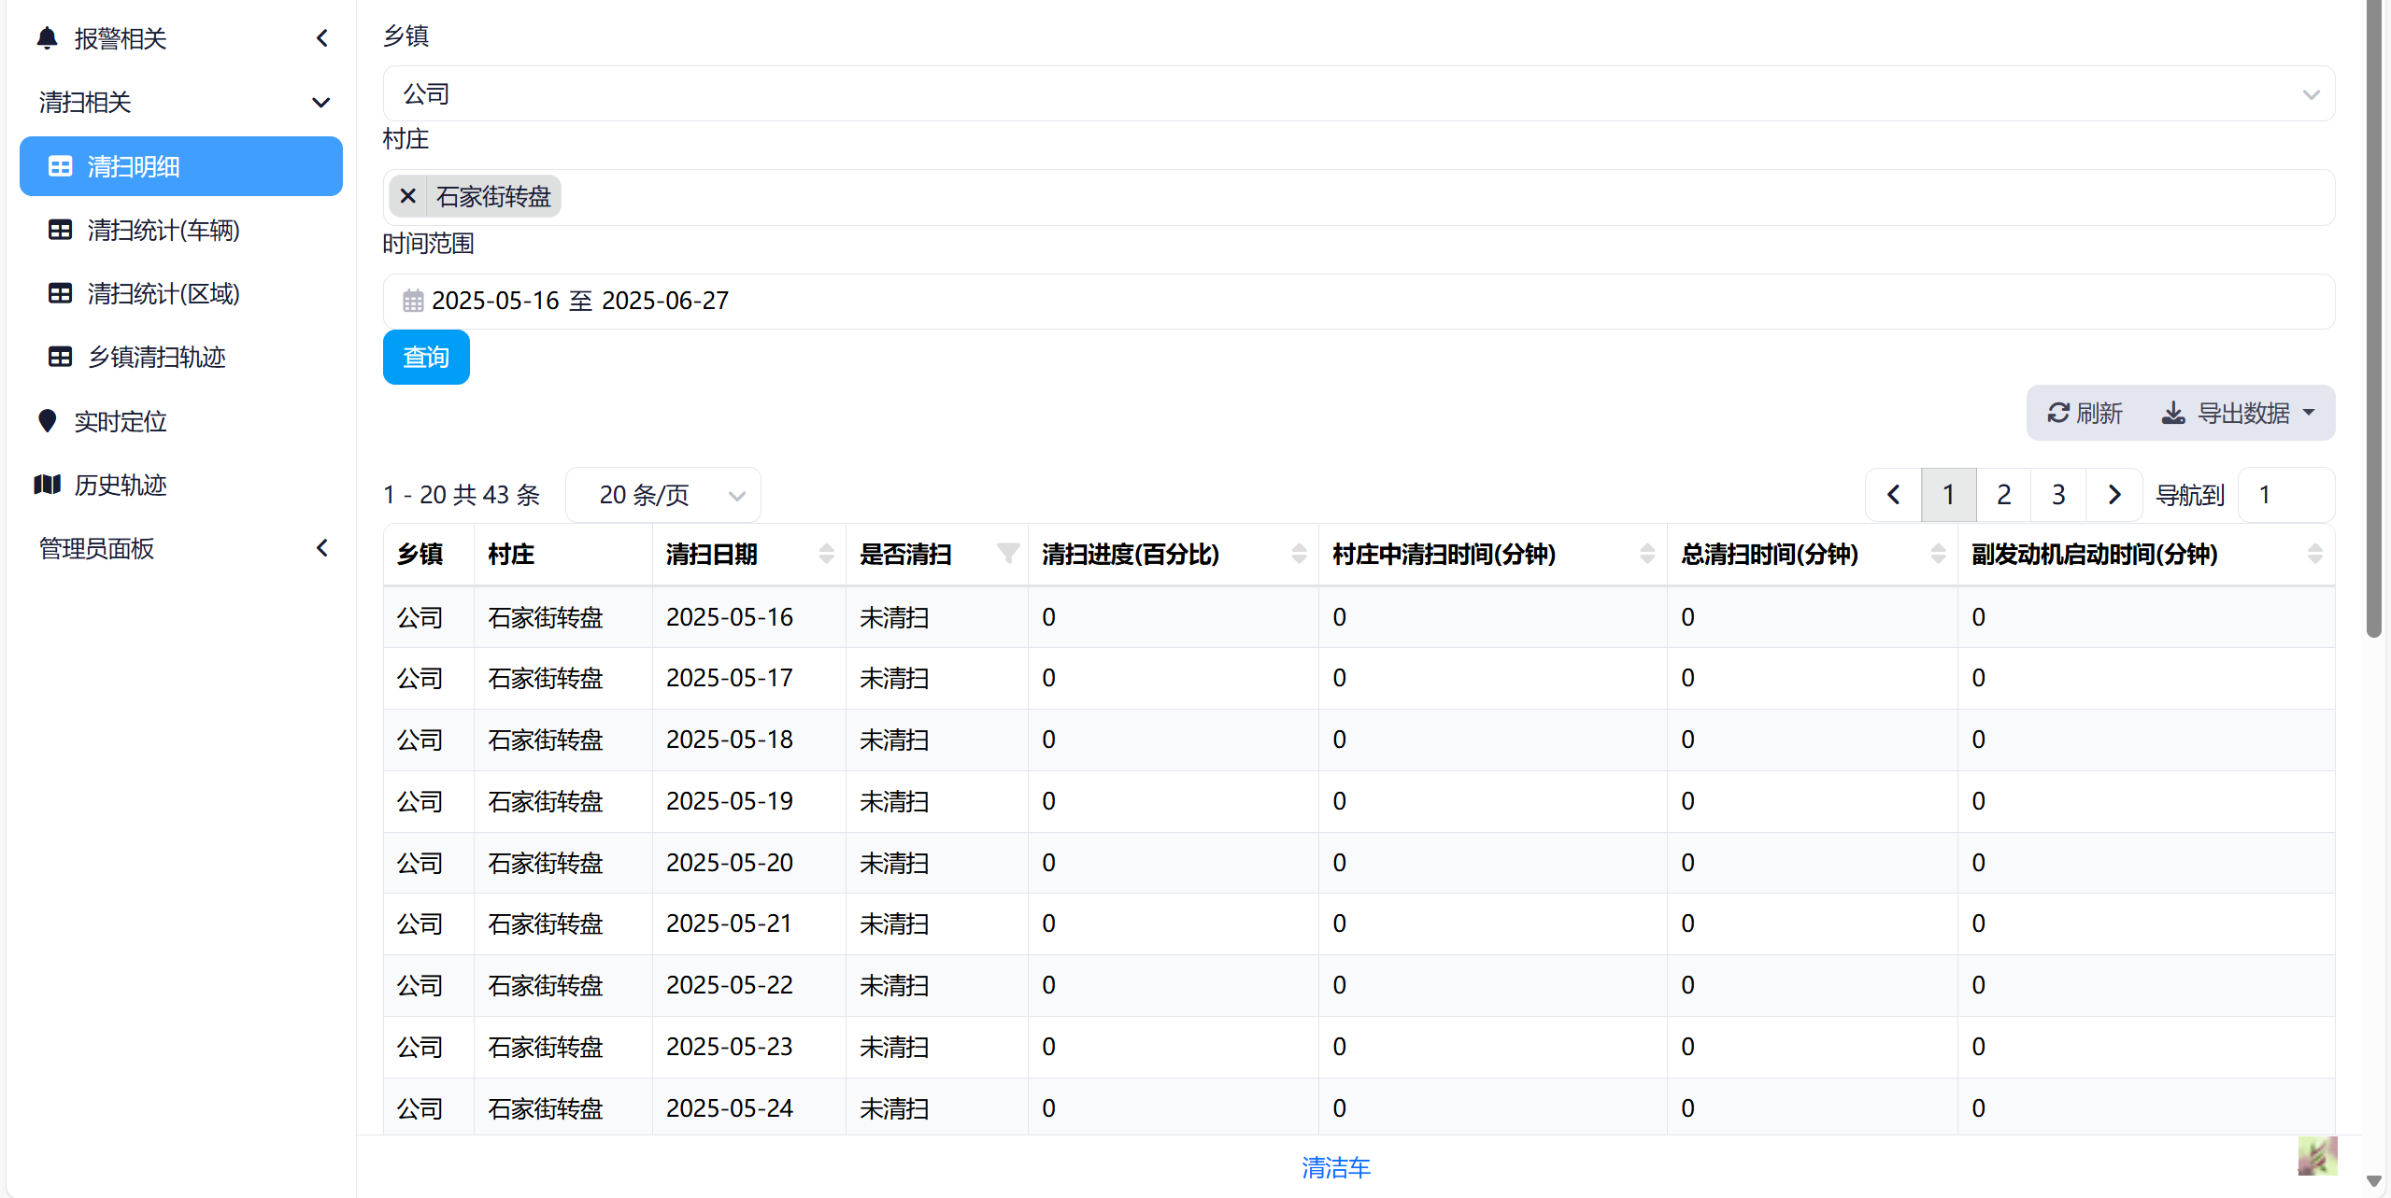2391x1198 pixels.
Task: Remove the 石家街转盘 tag with X
Action: tap(408, 196)
